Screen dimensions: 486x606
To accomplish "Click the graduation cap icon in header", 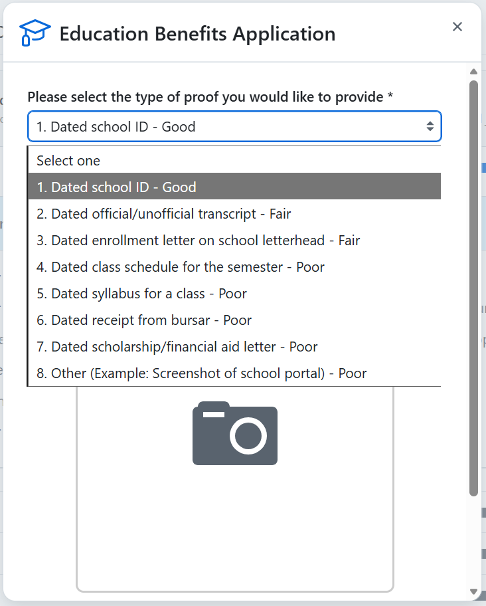I will (x=35, y=32).
